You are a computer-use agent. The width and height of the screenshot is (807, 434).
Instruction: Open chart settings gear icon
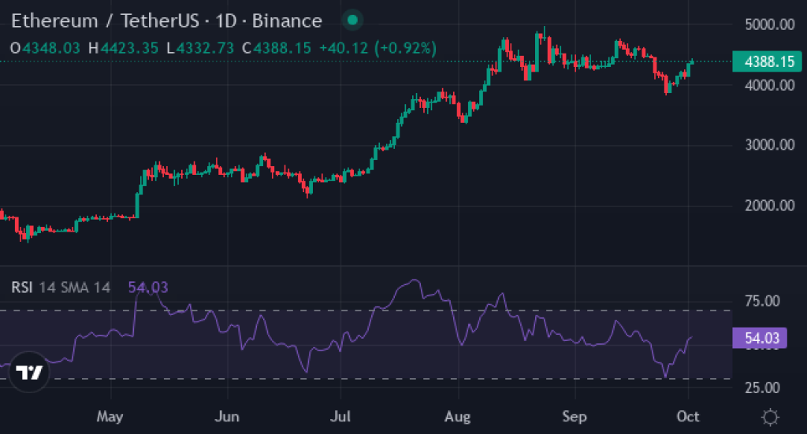pos(770,417)
